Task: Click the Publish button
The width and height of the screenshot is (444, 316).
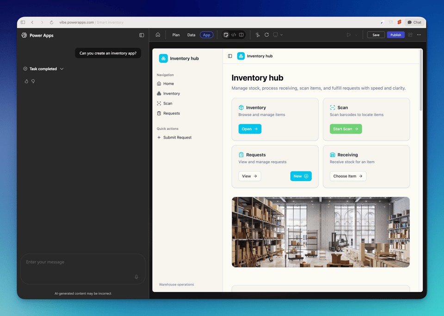Action: pyautogui.click(x=395, y=35)
